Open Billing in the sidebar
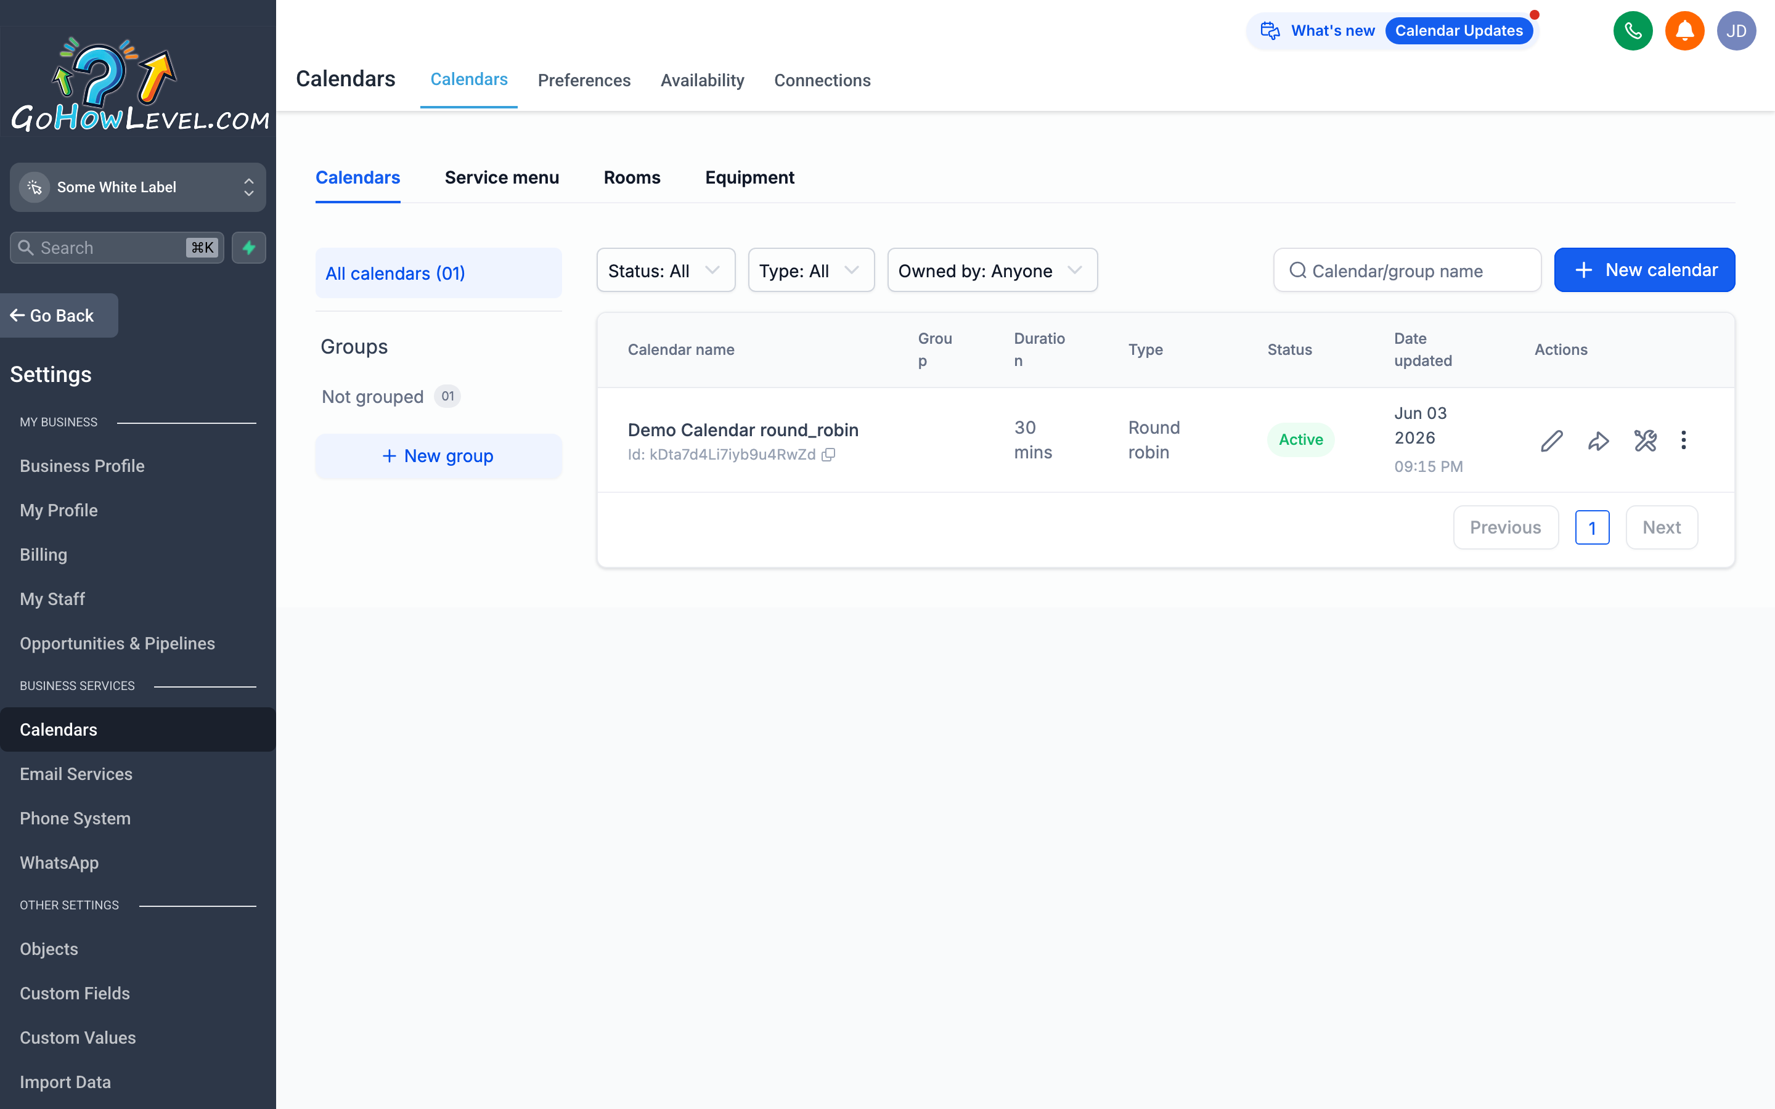The height and width of the screenshot is (1109, 1775). tap(43, 554)
